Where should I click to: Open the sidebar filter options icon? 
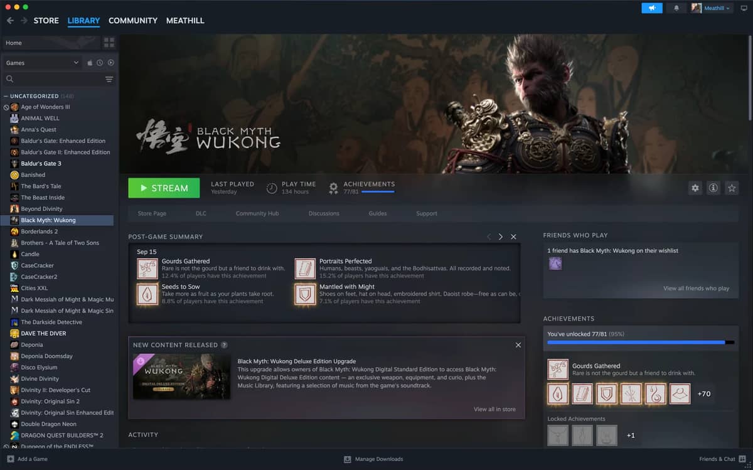click(109, 79)
